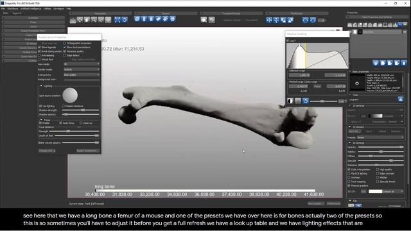Viewport: 411px width, 231px height.
Task: Check High quality in 3D settings
Action: pyautogui.click(x=378, y=169)
